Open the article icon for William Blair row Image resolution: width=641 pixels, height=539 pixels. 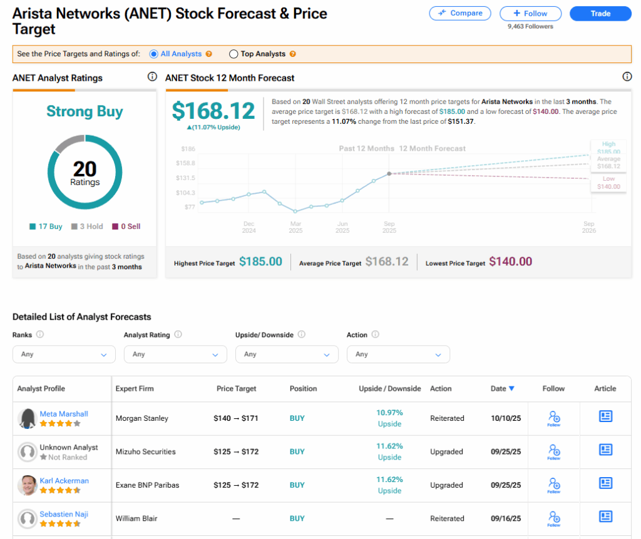click(605, 516)
